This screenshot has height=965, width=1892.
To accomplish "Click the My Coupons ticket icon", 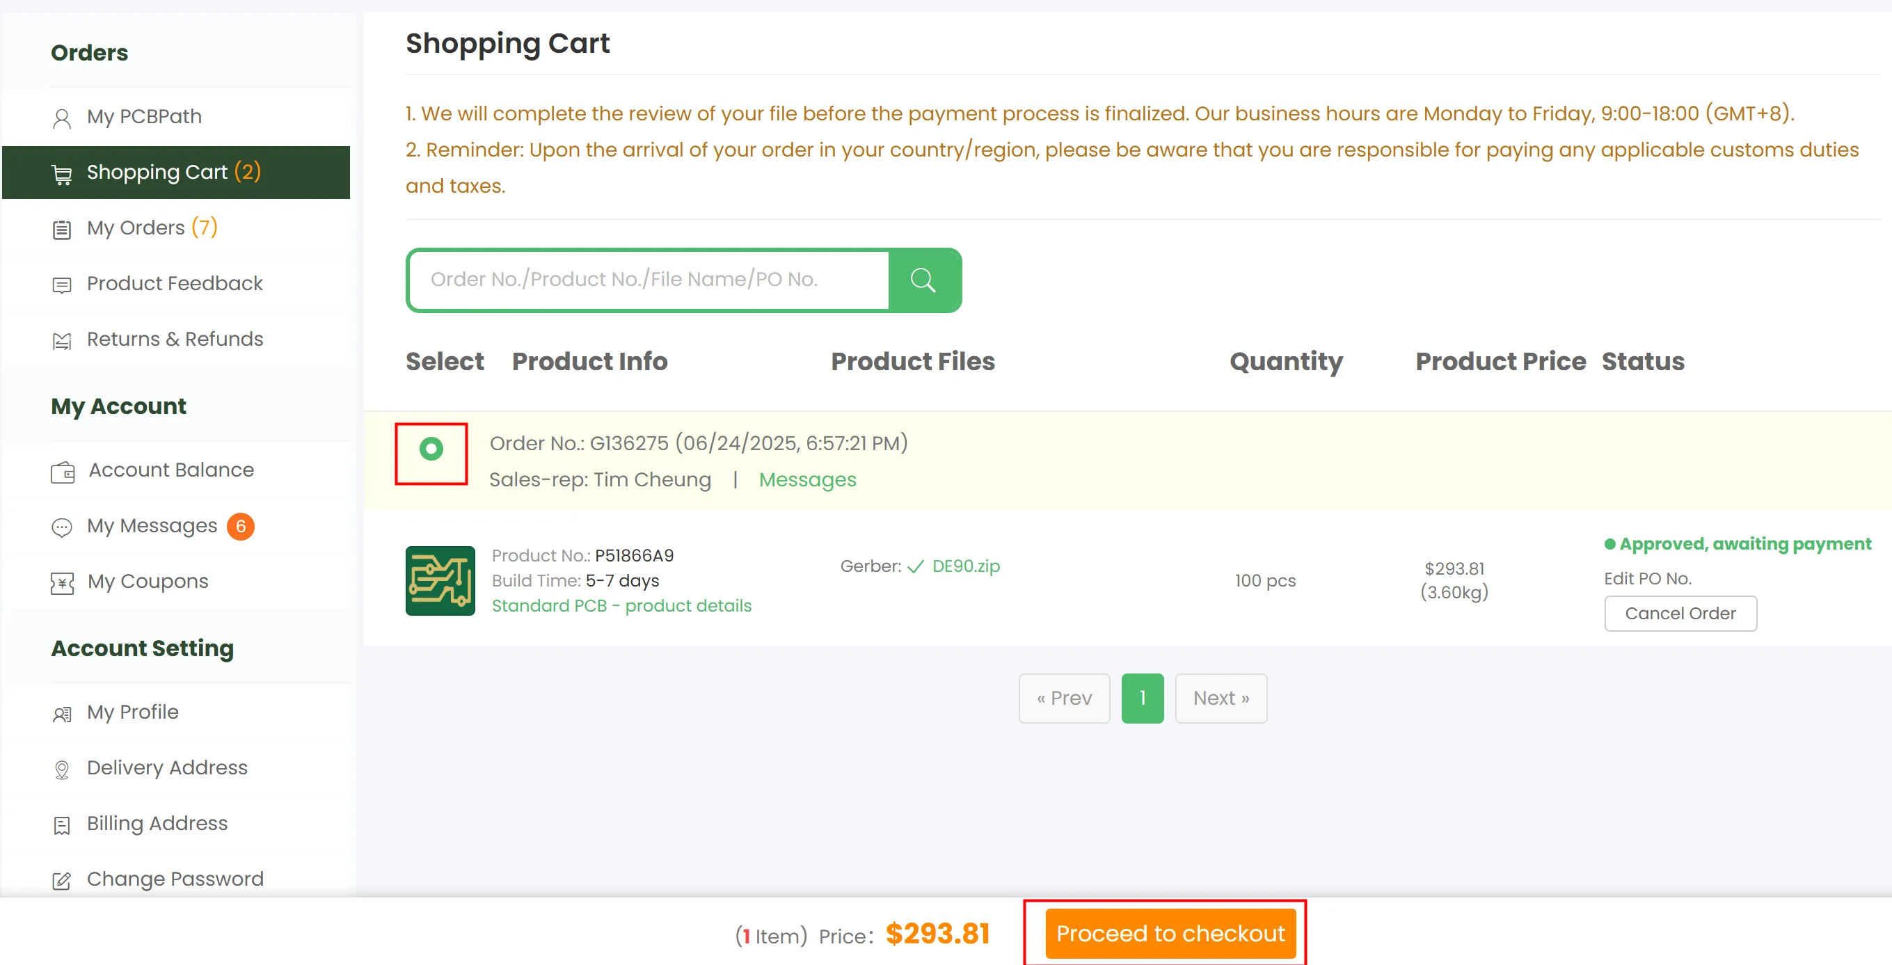I will (62, 583).
